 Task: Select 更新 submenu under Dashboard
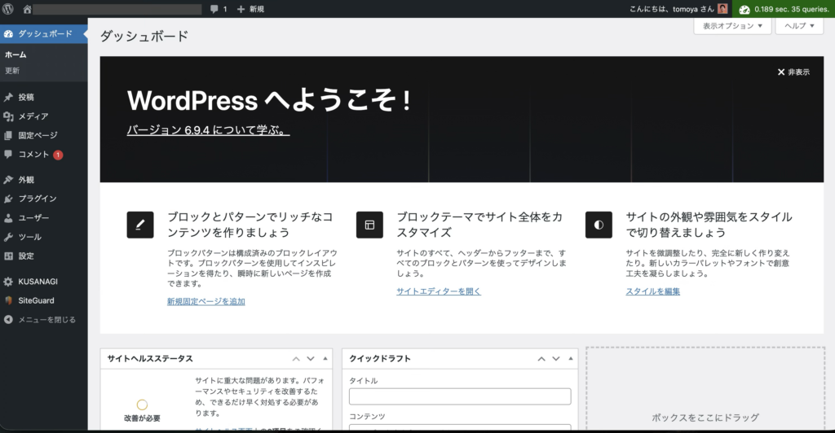point(12,71)
